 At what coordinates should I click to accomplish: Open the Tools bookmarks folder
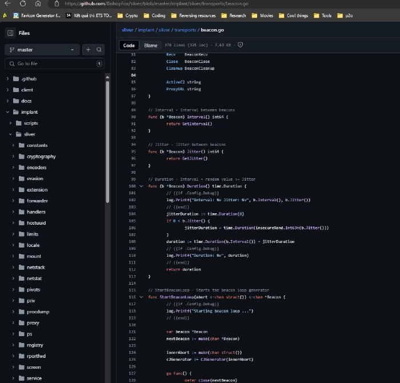(x=323, y=15)
